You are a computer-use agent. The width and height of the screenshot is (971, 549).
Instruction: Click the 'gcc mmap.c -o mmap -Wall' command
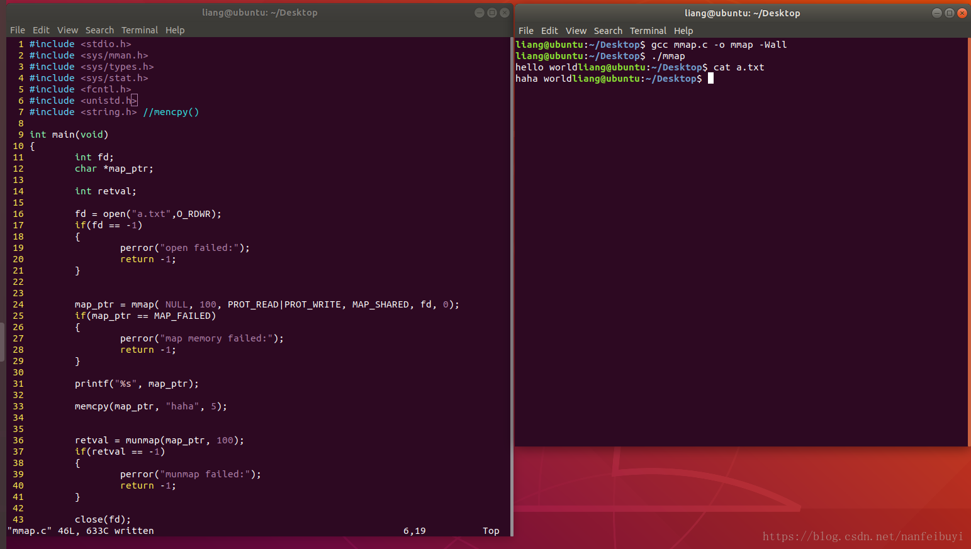(x=719, y=45)
